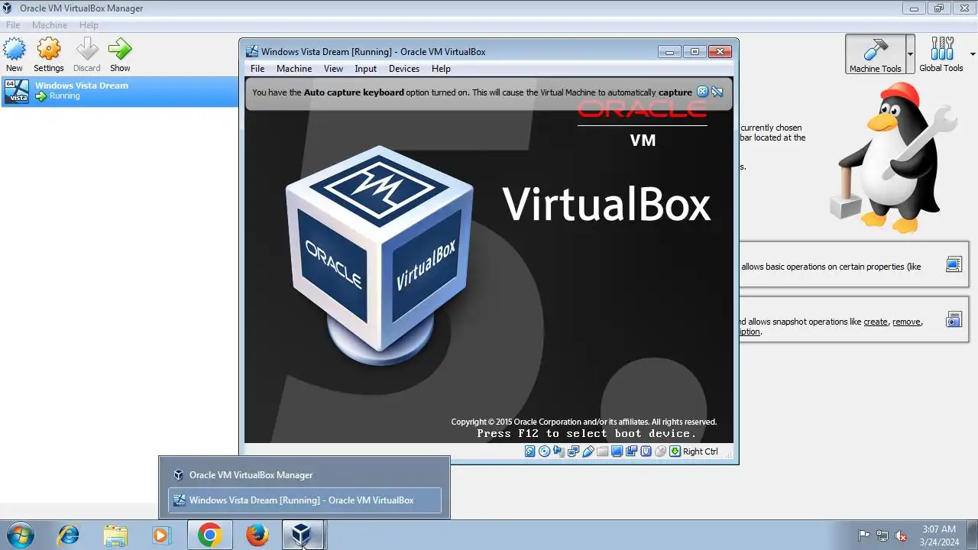Dismiss the auto capture keyboard notification
This screenshot has width=978, height=550.
703,92
